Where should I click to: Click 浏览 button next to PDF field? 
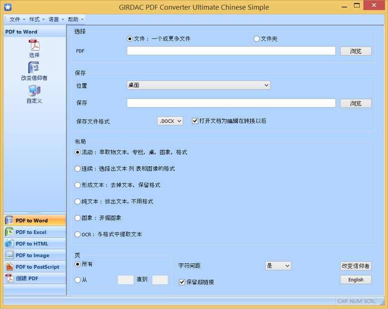pyautogui.click(x=356, y=51)
